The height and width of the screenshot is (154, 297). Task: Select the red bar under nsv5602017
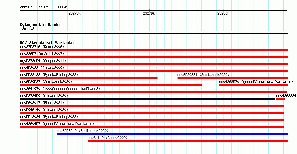152,106
